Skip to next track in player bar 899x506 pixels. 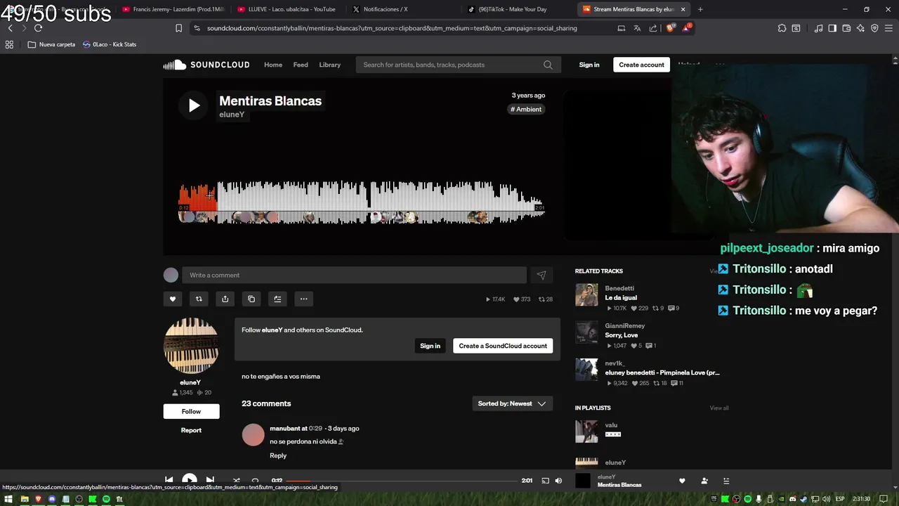(x=210, y=480)
